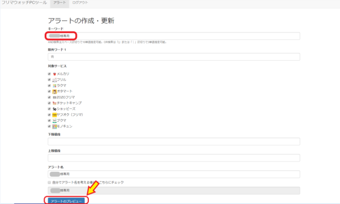Image resolution: width=340 pixels, height=204 pixels.
Task: Click the 上限価格 input field
Action: (x=173, y=158)
